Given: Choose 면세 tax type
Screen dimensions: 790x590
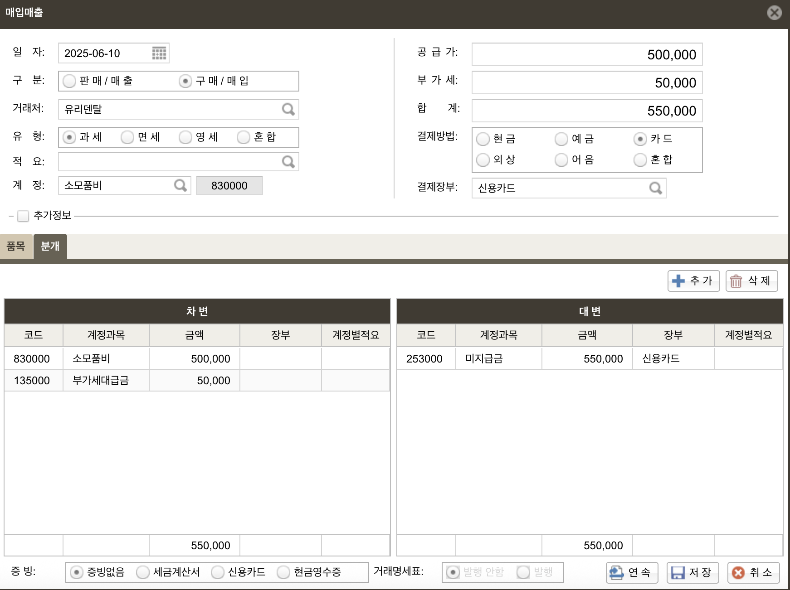Looking at the screenshot, I should pyautogui.click(x=127, y=137).
